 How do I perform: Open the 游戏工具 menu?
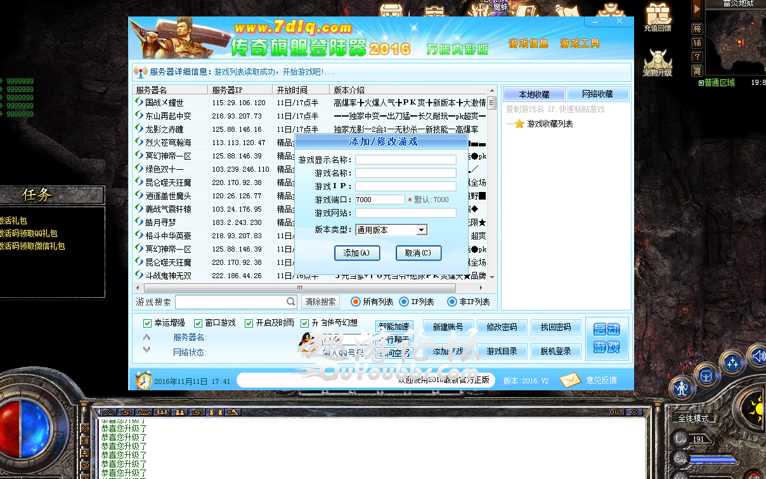[x=580, y=43]
